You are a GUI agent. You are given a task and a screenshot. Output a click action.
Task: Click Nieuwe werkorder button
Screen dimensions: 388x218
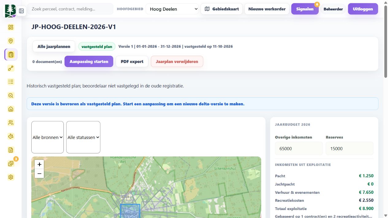[x=267, y=9]
